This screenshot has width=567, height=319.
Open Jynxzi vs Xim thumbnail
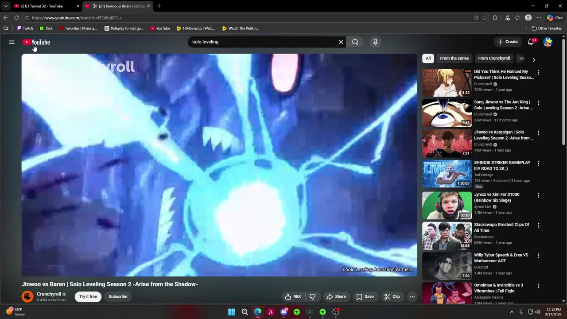447,206
